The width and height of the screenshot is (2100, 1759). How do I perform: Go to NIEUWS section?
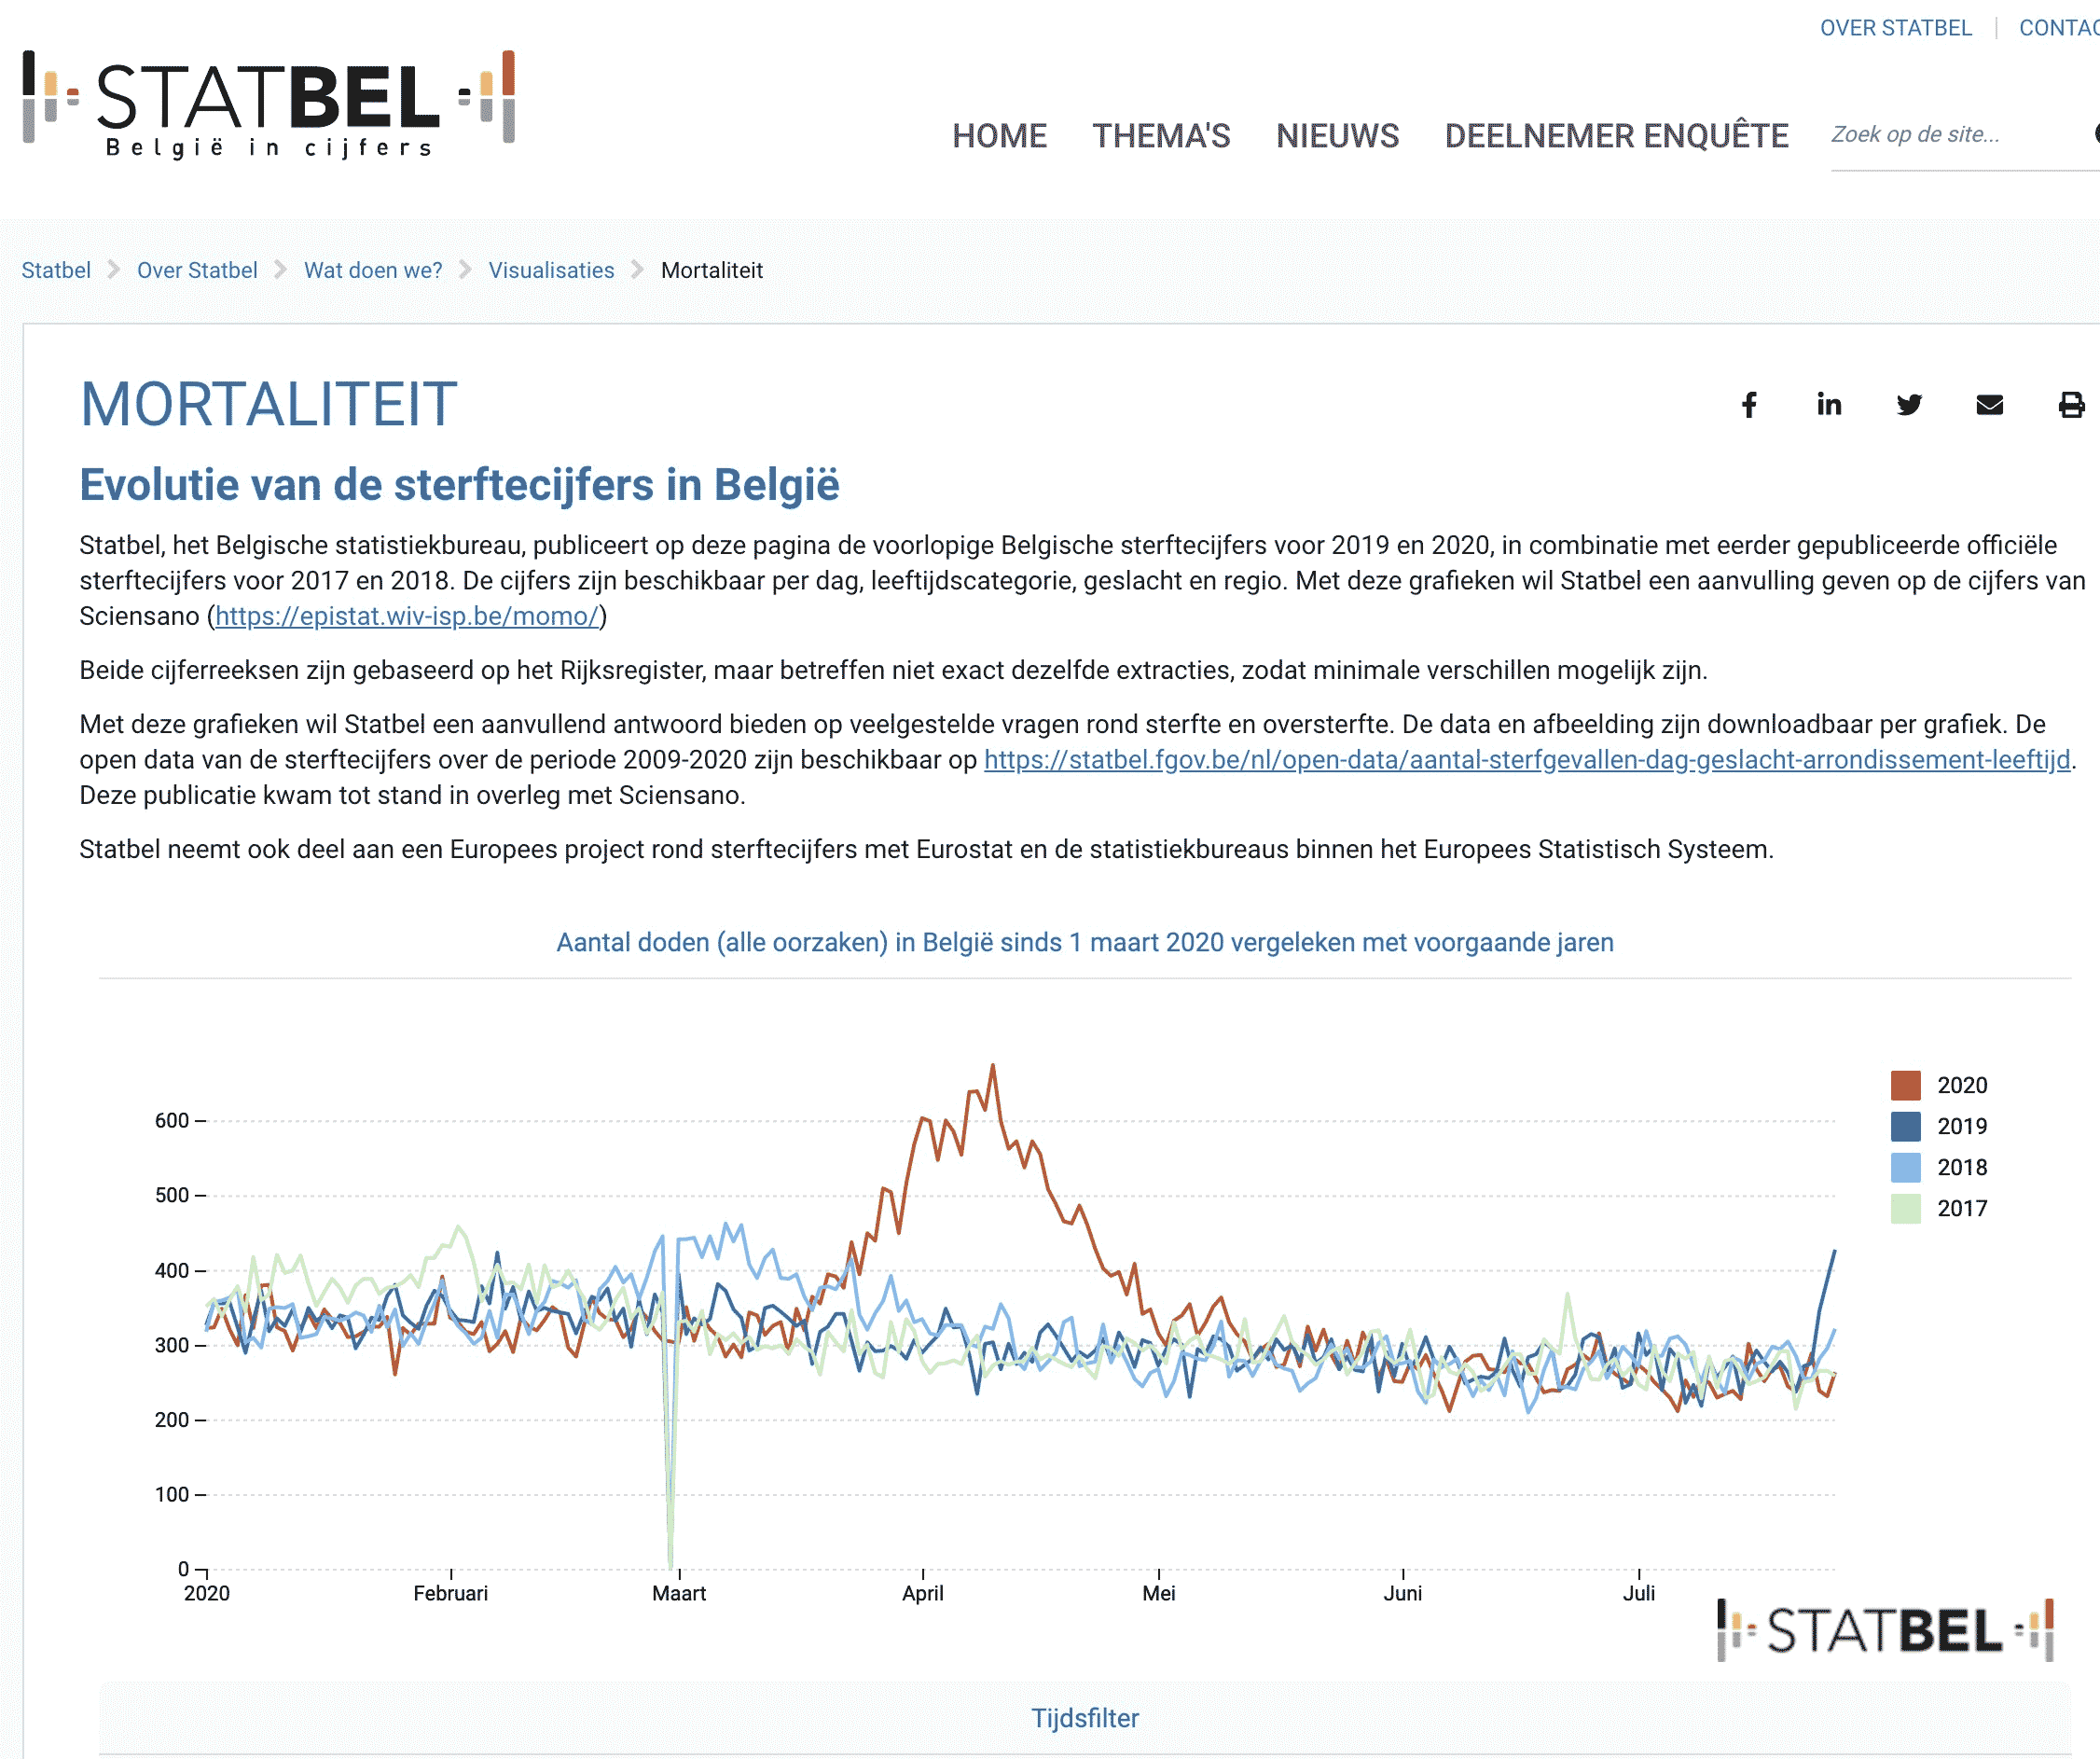(1337, 136)
